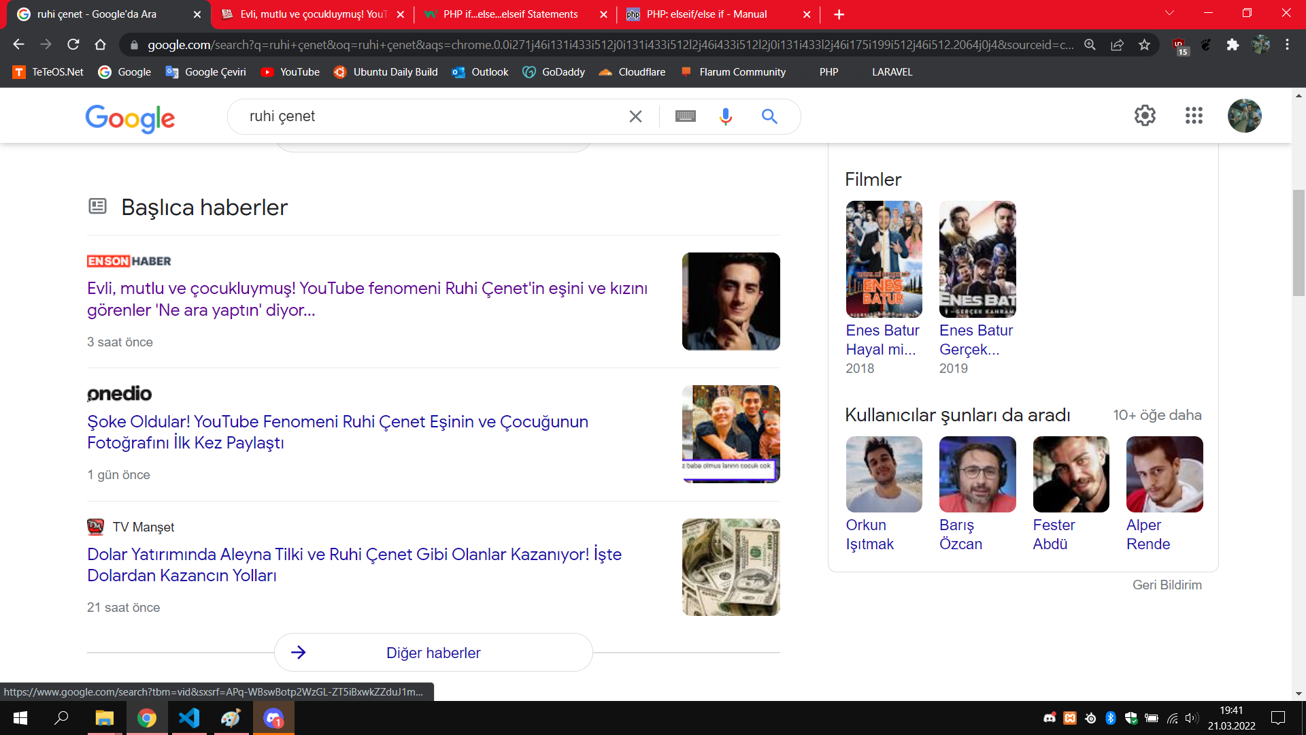Bookmark this page with the star icon
The image size is (1306, 735).
click(x=1144, y=45)
